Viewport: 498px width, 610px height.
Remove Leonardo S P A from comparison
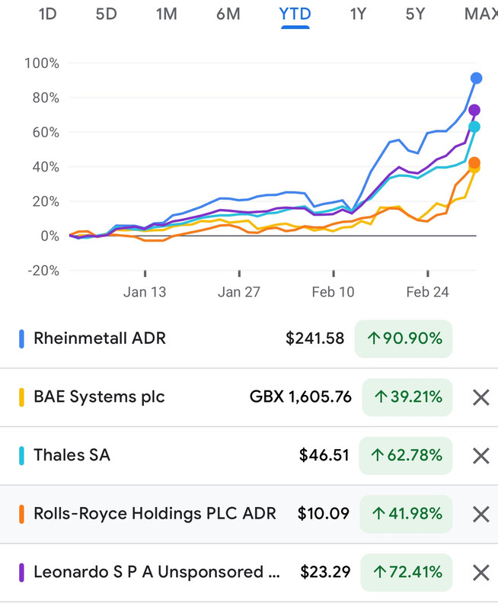click(481, 573)
